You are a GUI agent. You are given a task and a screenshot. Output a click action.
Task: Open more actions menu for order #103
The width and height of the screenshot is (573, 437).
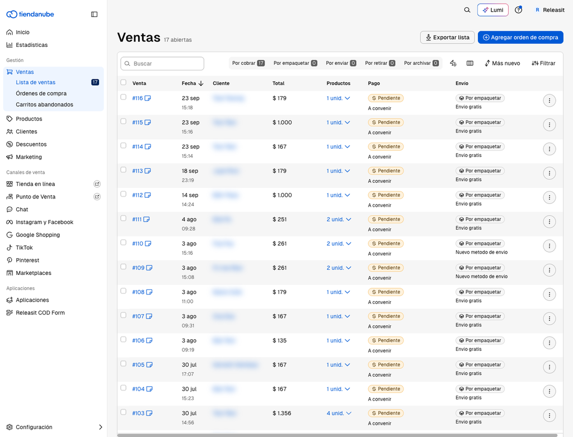[x=549, y=415]
